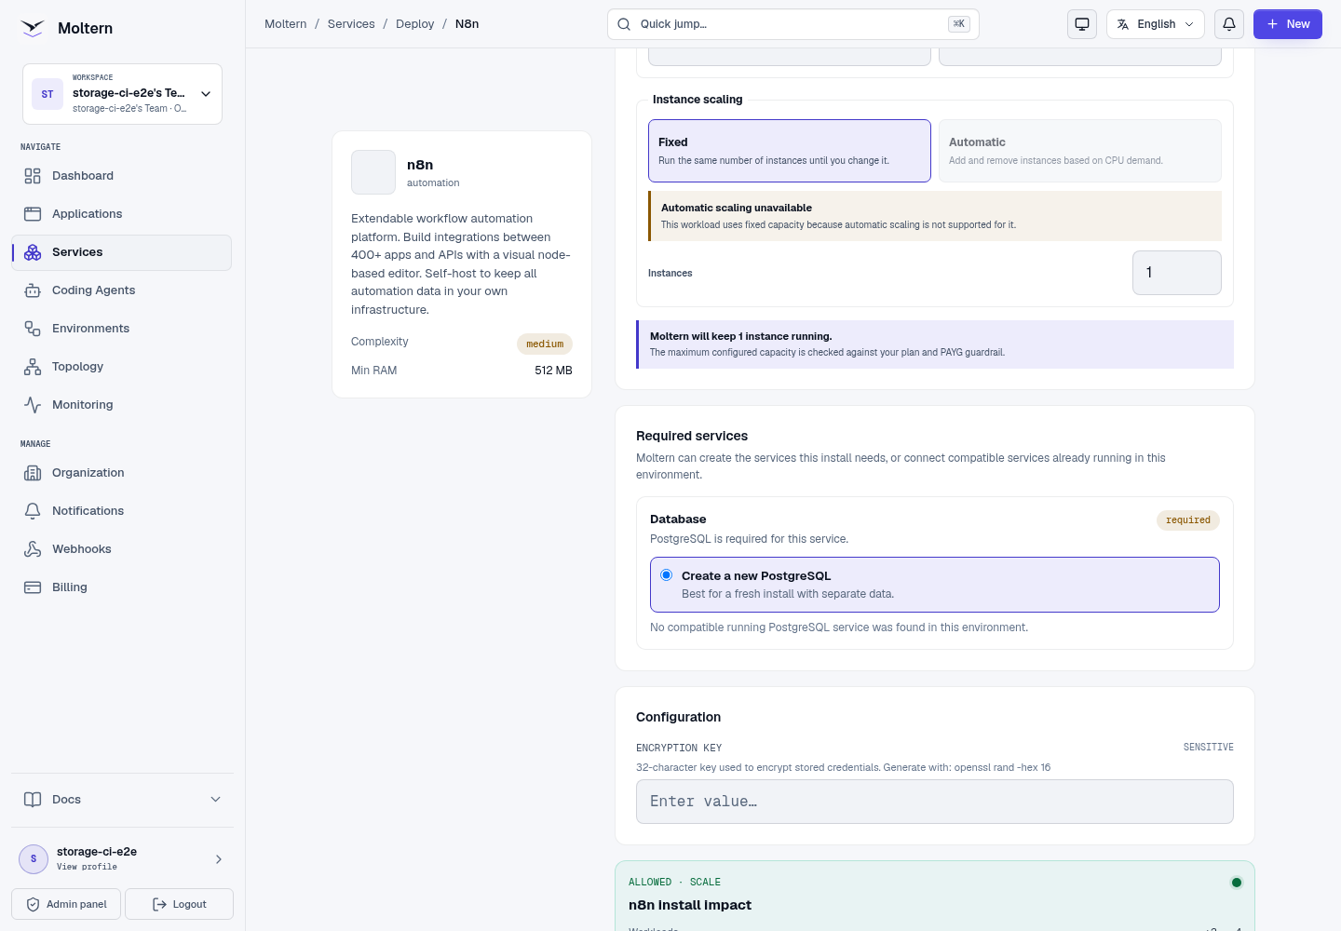Viewport: 1341px width, 931px height.
Task: Select Create a new PostgreSQL radio
Action: (666, 575)
